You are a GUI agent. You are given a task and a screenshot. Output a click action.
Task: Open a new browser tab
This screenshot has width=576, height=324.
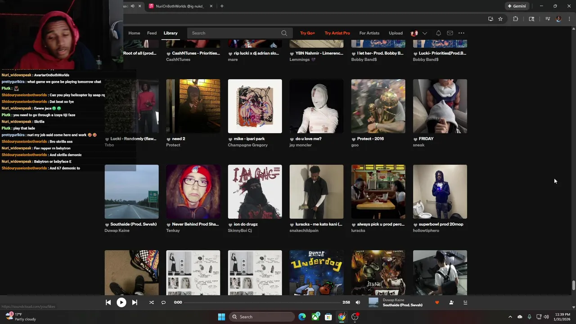tap(222, 6)
